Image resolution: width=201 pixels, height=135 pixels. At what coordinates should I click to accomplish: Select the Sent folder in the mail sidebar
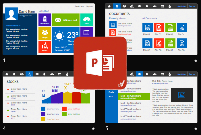[111, 96]
